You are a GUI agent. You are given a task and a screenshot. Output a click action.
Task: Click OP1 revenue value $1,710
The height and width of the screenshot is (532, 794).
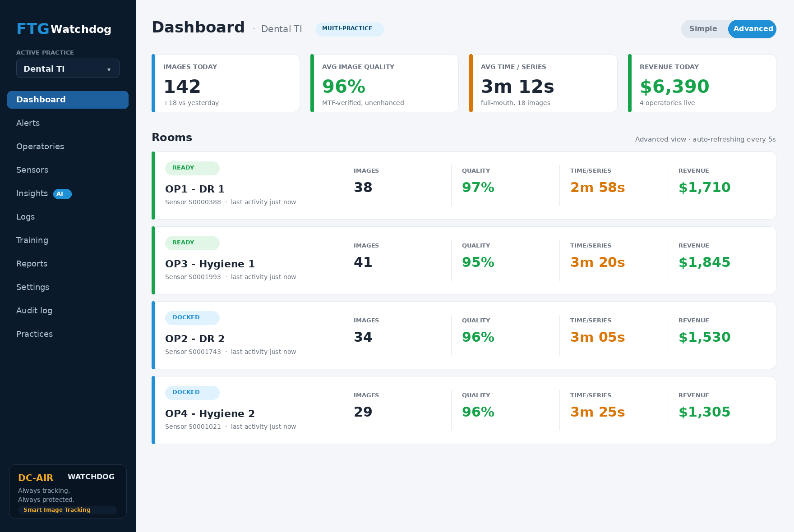(705, 188)
